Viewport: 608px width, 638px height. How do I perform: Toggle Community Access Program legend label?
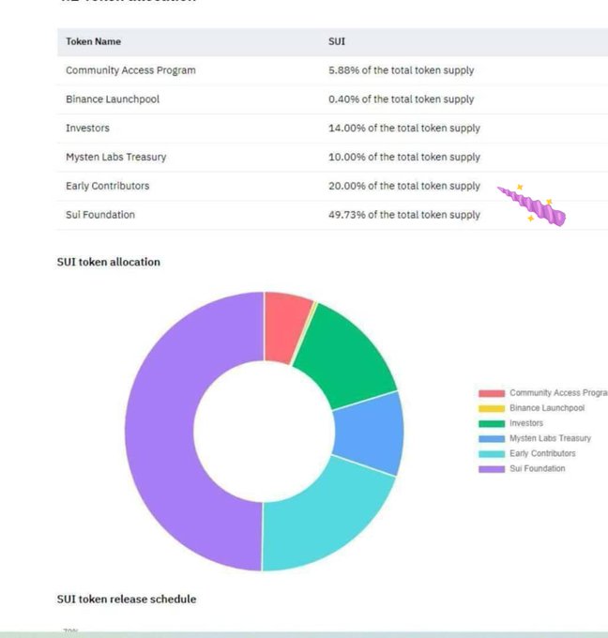558,392
